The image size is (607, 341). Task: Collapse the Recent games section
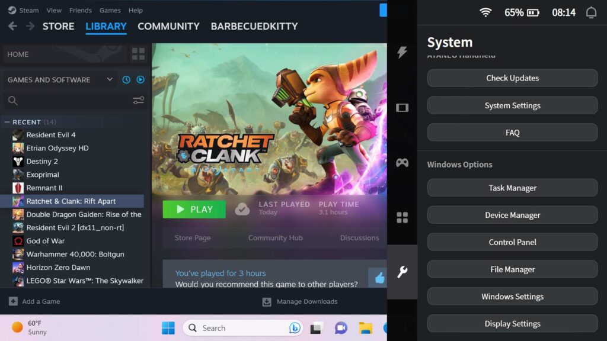[7, 122]
